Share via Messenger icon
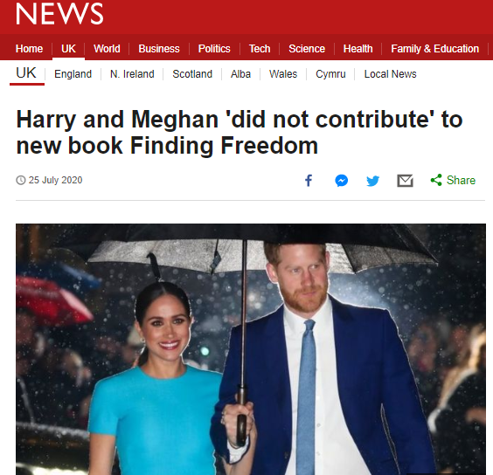This screenshot has height=475, width=493. 342,181
